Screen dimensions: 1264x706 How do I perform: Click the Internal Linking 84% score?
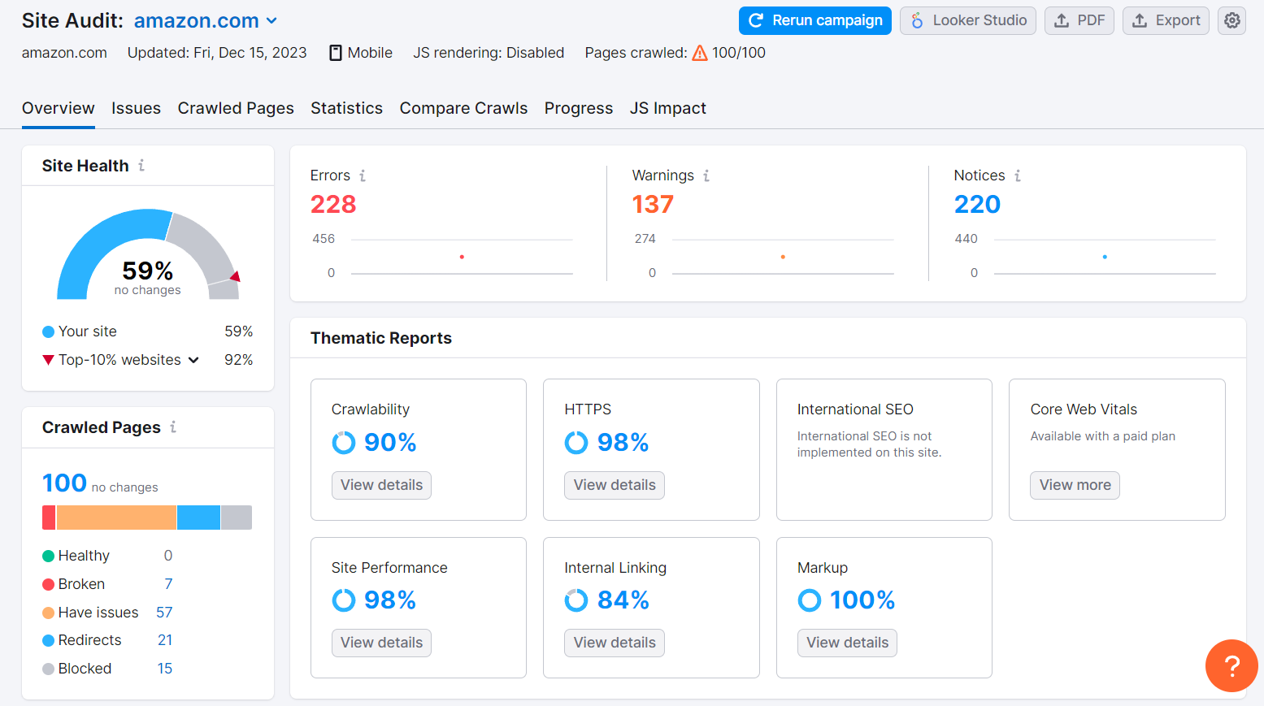pos(623,600)
